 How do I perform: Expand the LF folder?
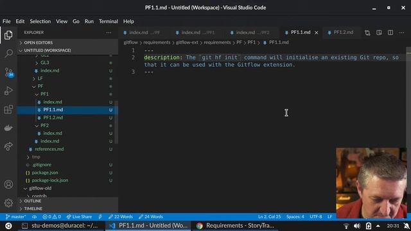40,78
